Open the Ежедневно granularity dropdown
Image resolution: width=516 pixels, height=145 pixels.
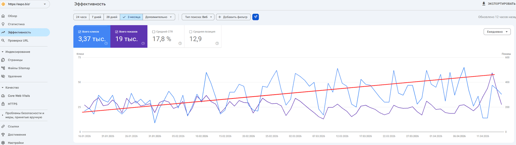(497, 32)
